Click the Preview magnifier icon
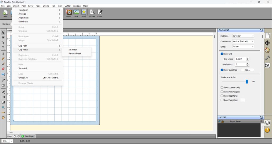Screen dimensions: 272x144 click(x=92, y=12)
